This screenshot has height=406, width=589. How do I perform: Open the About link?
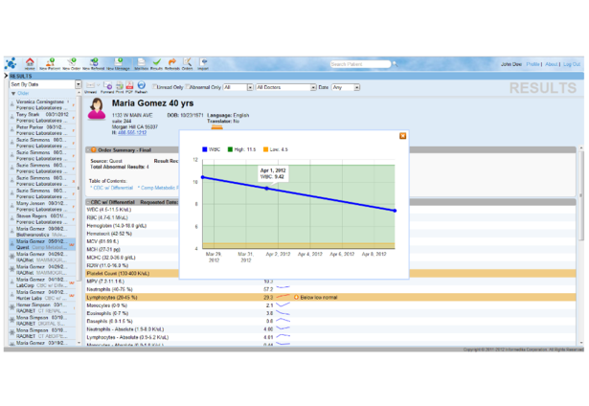pyautogui.click(x=552, y=64)
